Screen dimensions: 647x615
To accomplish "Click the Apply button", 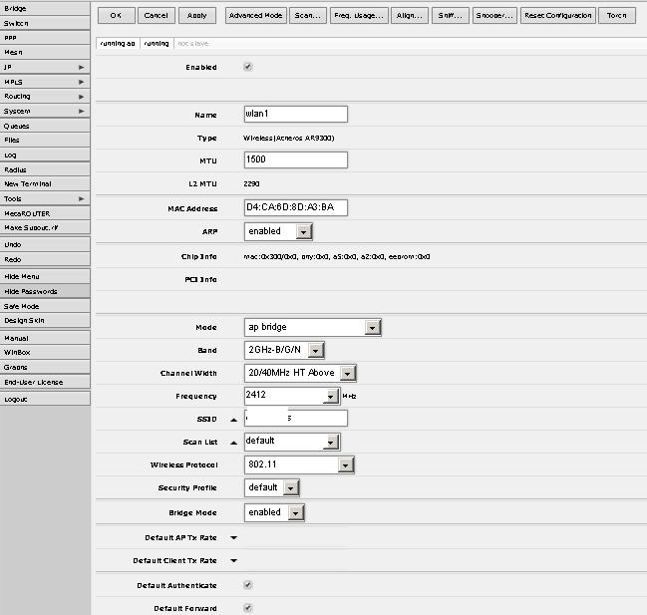I will click(x=196, y=16).
